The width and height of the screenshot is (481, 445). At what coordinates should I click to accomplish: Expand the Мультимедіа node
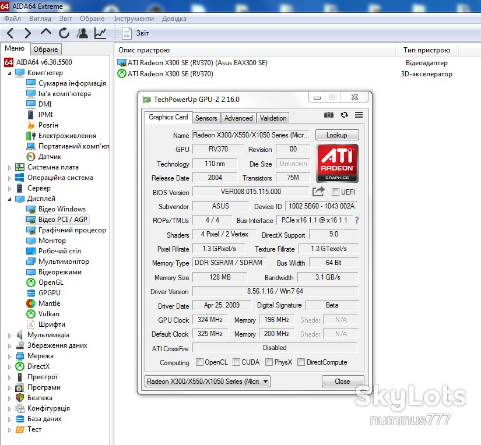pyautogui.click(x=9, y=335)
